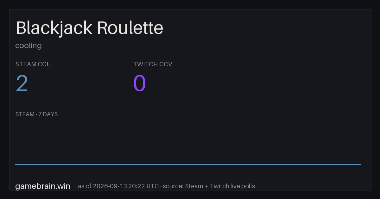The image size is (380, 199).
Task: Select the cooling status label
Action: pos(28,46)
